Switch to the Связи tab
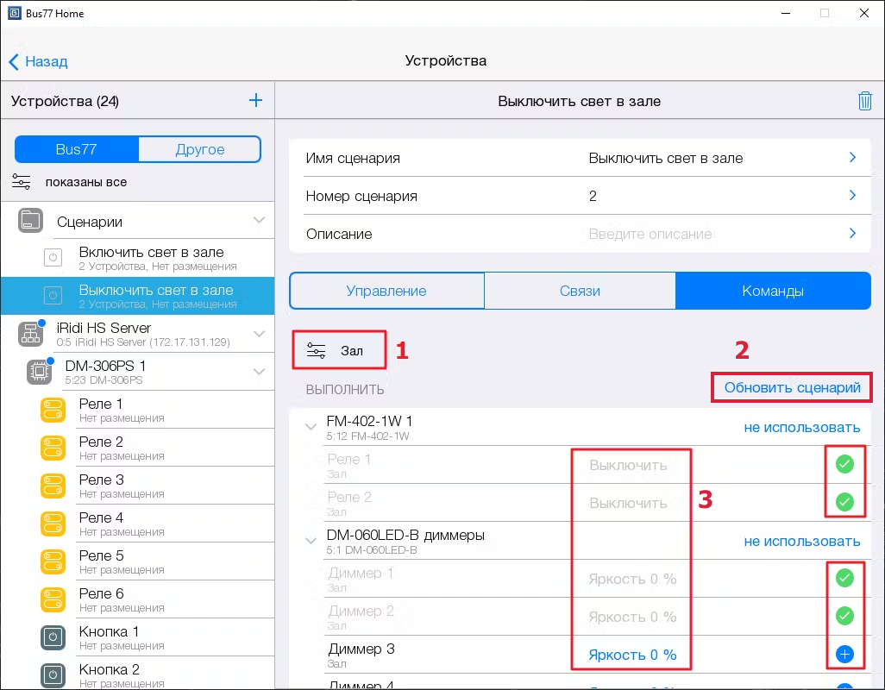This screenshot has height=690, width=885. coord(580,292)
